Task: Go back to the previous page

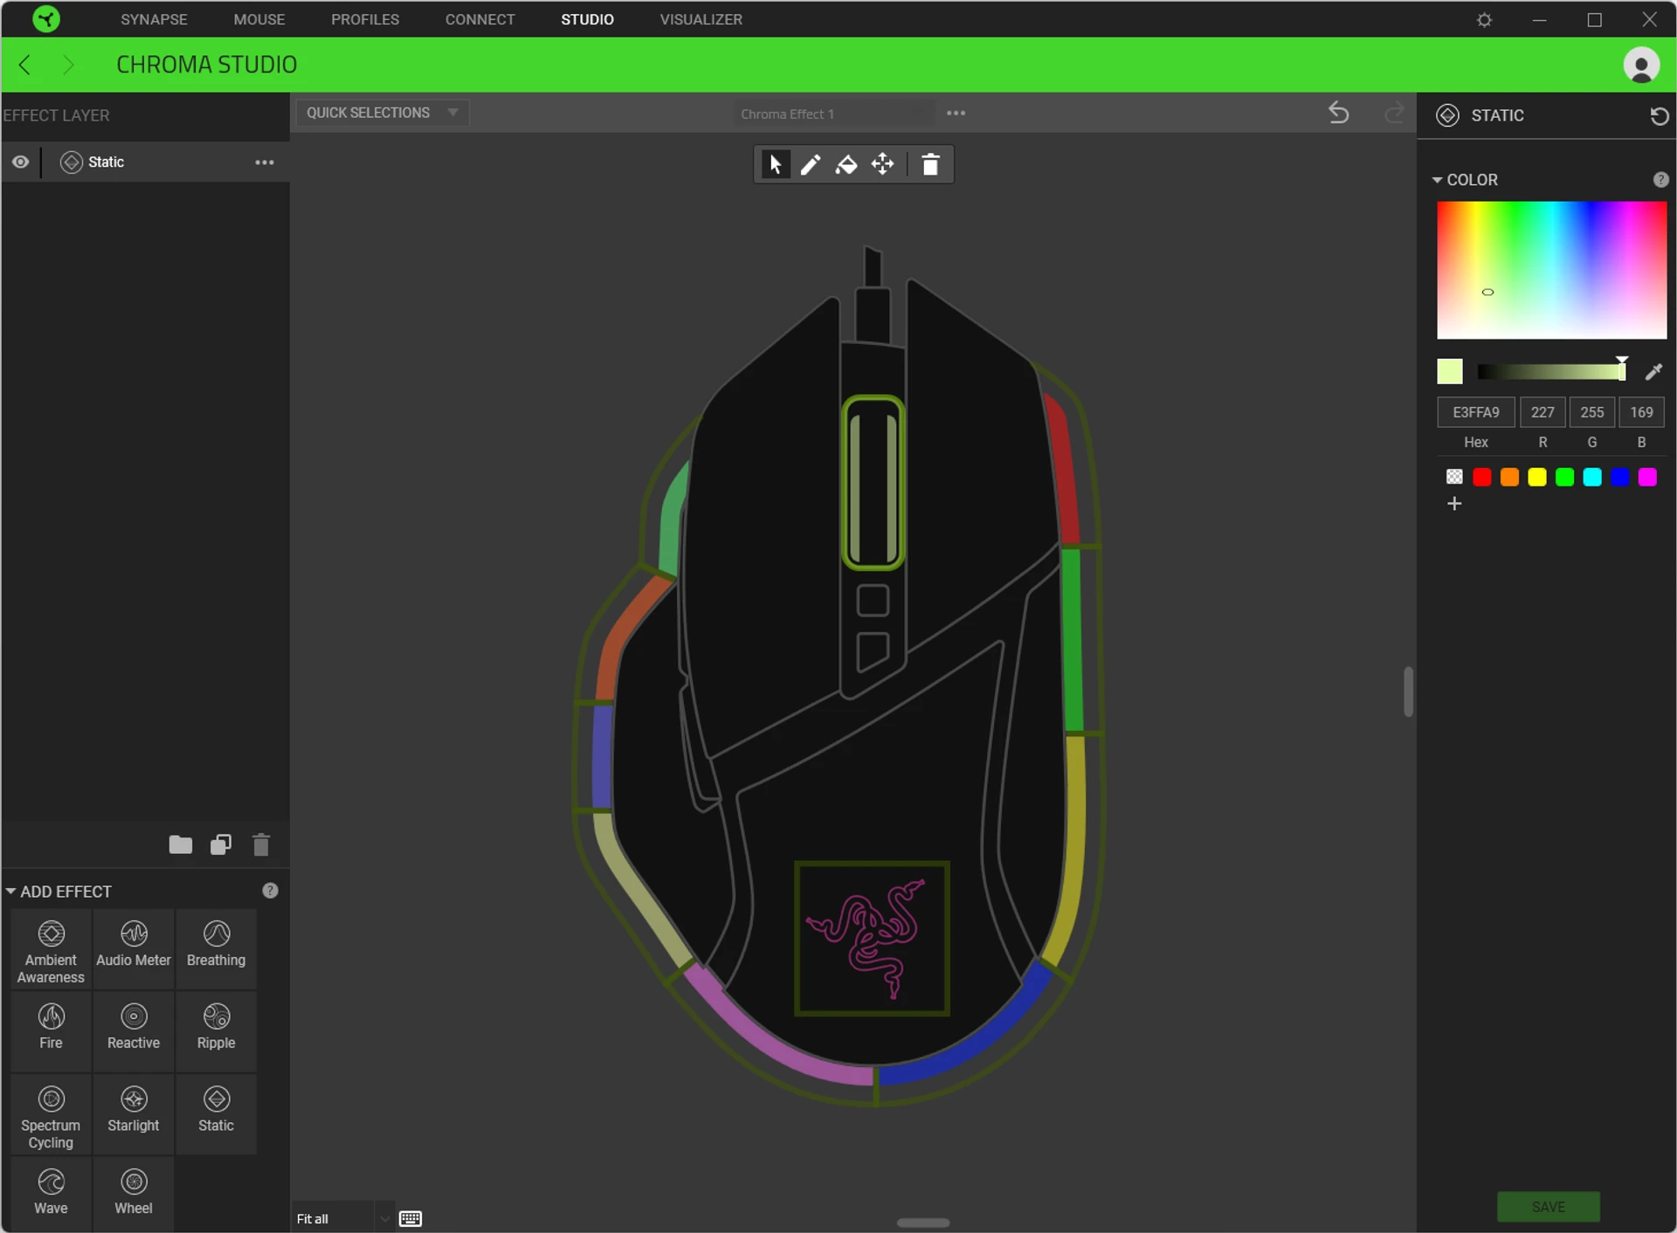Action: tap(25, 65)
